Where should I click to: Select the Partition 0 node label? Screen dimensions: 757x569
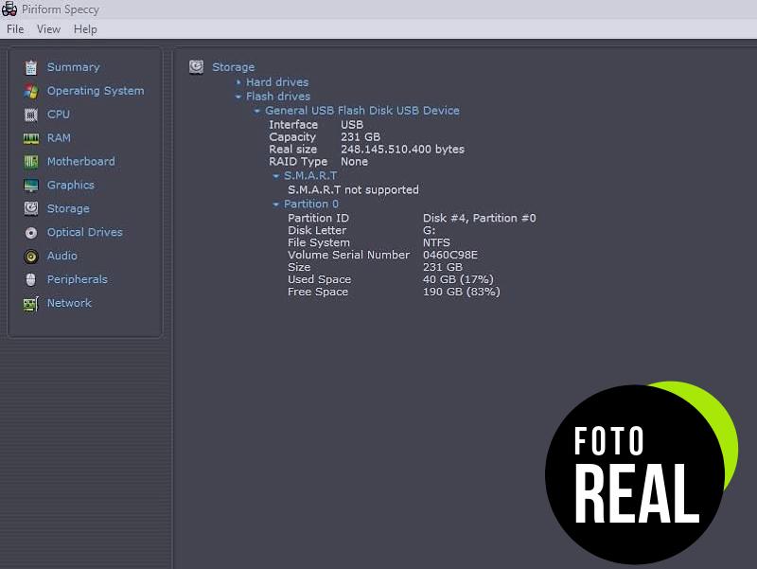click(311, 204)
